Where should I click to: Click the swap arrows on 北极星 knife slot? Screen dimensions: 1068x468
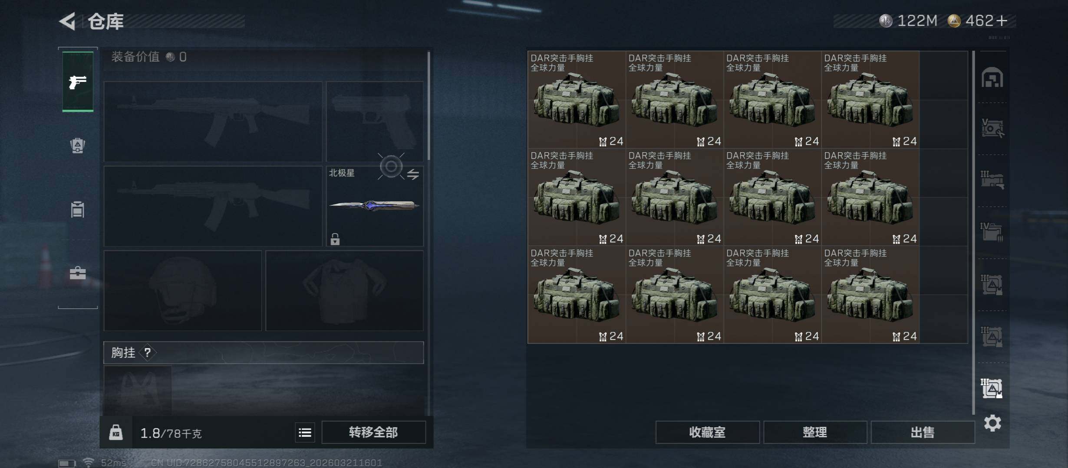click(x=413, y=174)
